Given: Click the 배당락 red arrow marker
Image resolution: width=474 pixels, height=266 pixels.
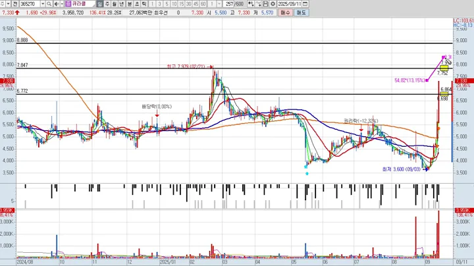Looking at the screenshot, I should pyautogui.click(x=157, y=115).
